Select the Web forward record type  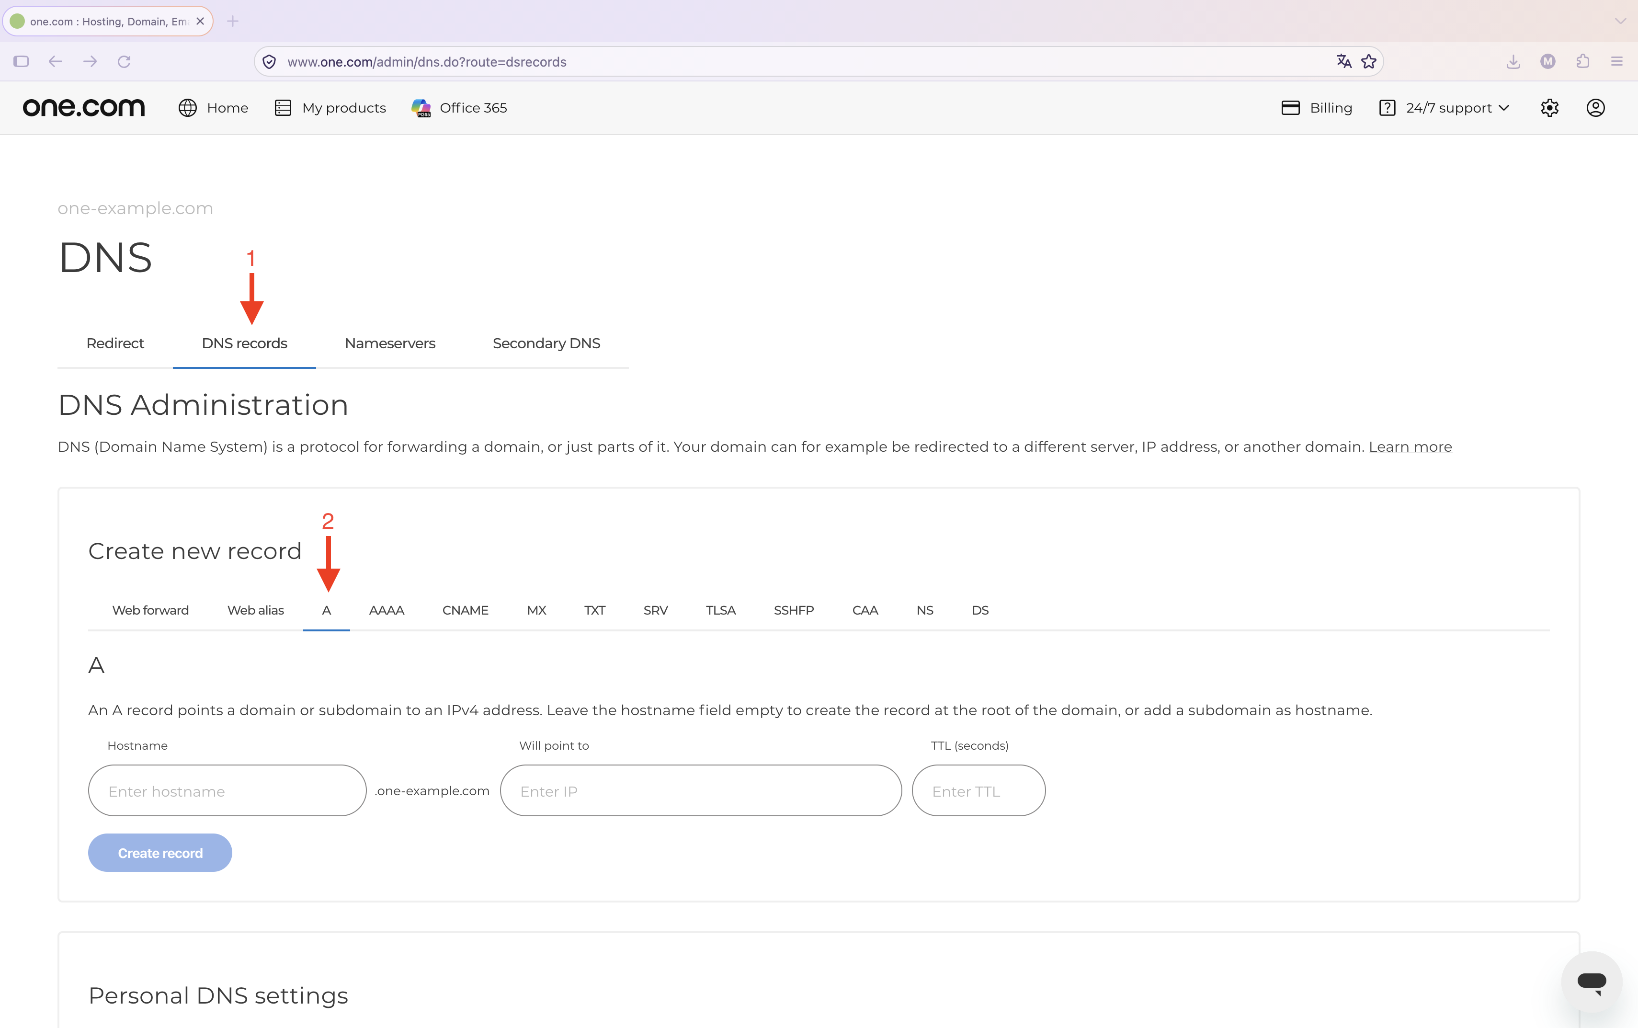coord(150,611)
